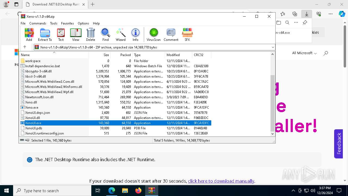Sort by the Name column header
This screenshot has height=196, width=348.
pos(54,55)
